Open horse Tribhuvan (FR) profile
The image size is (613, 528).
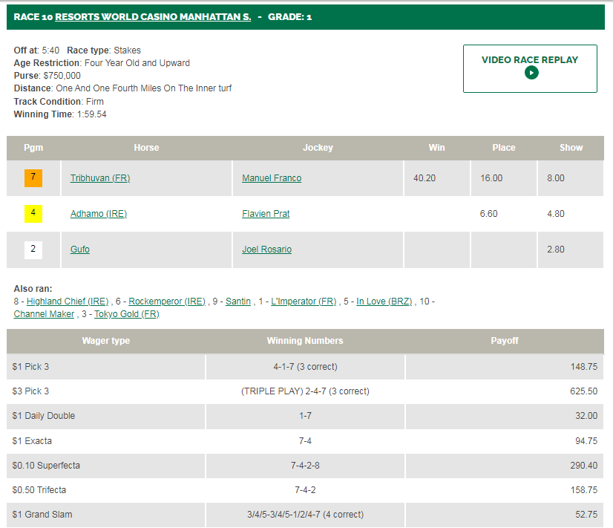click(100, 178)
